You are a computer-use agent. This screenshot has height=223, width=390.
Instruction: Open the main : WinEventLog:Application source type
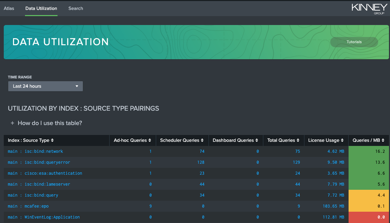coord(43,217)
